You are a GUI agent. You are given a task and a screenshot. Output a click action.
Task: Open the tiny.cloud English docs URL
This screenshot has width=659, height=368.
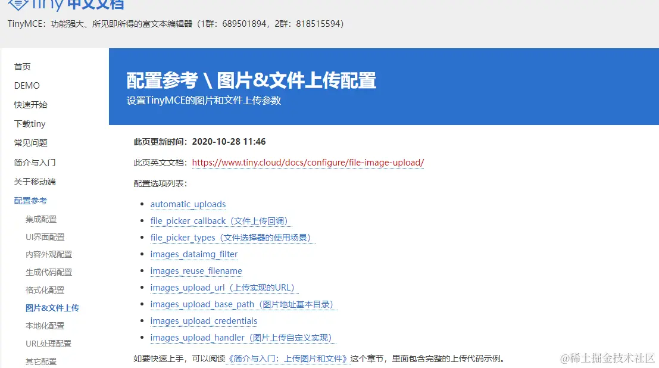[x=308, y=163]
